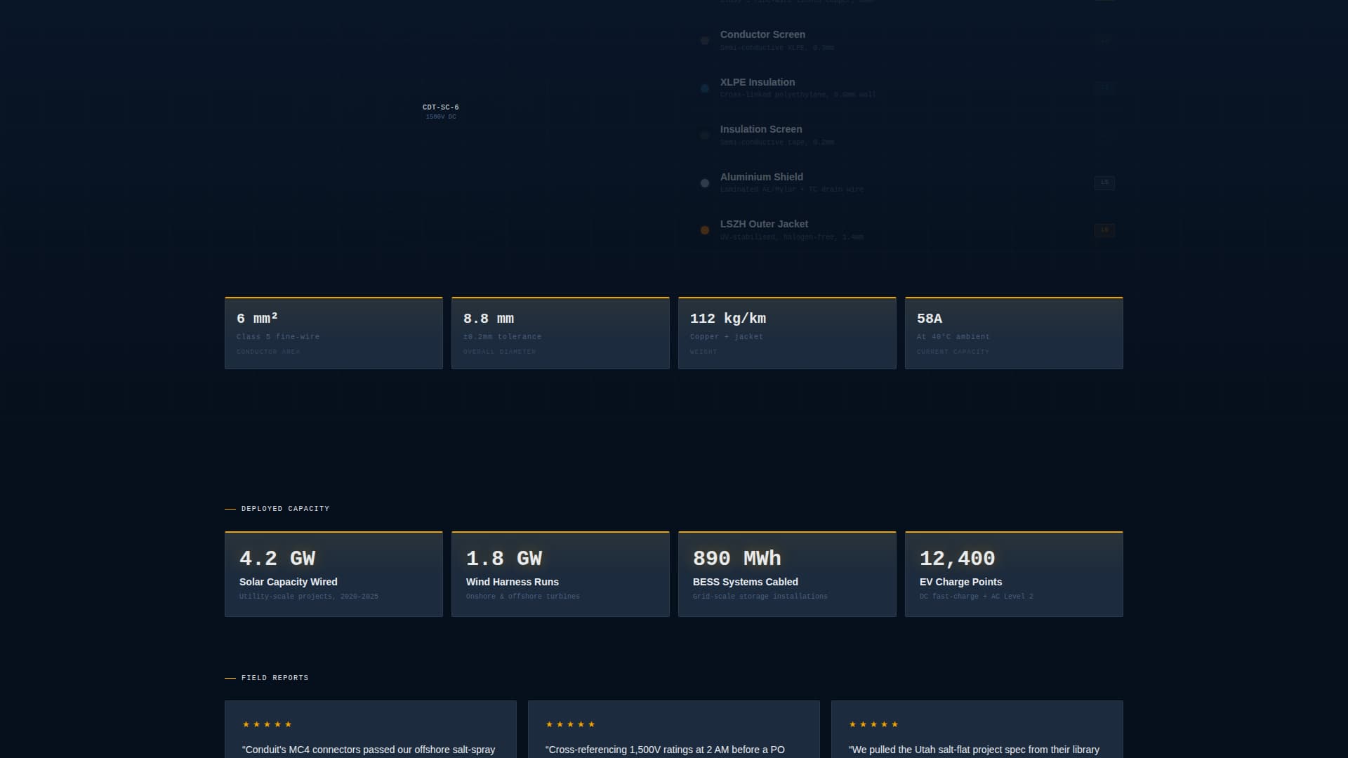Screen dimensions: 1348x758
Task: Select the 6 mm² Conductor Area spec card
Action: [333, 332]
